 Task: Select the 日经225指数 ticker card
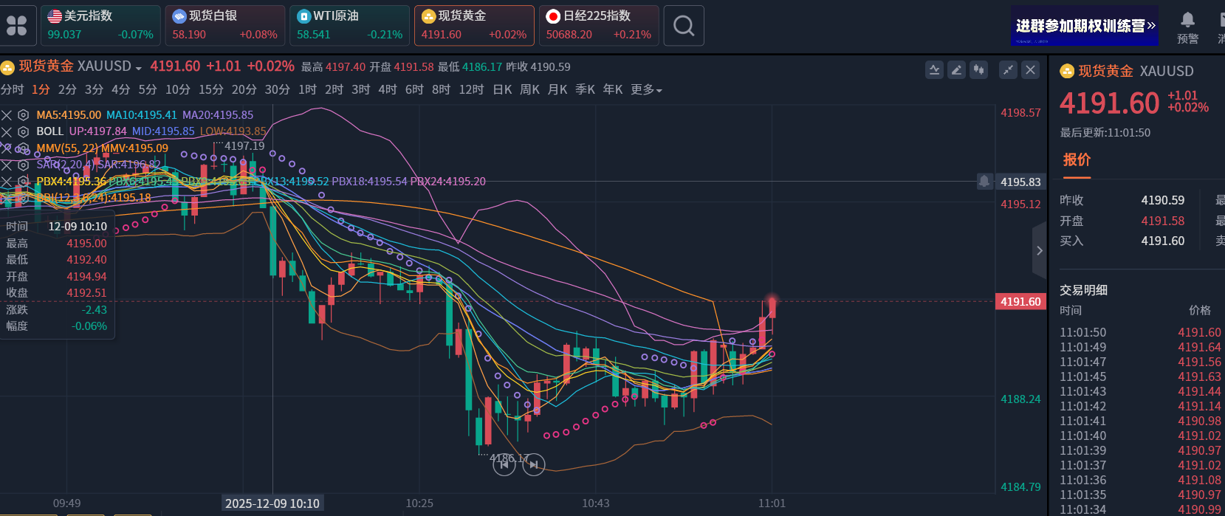[598, 26]
